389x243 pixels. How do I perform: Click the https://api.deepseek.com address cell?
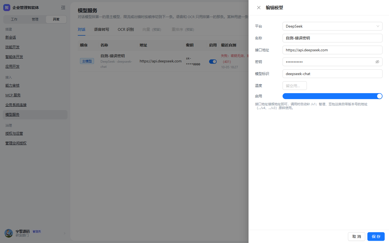(160, 61)
